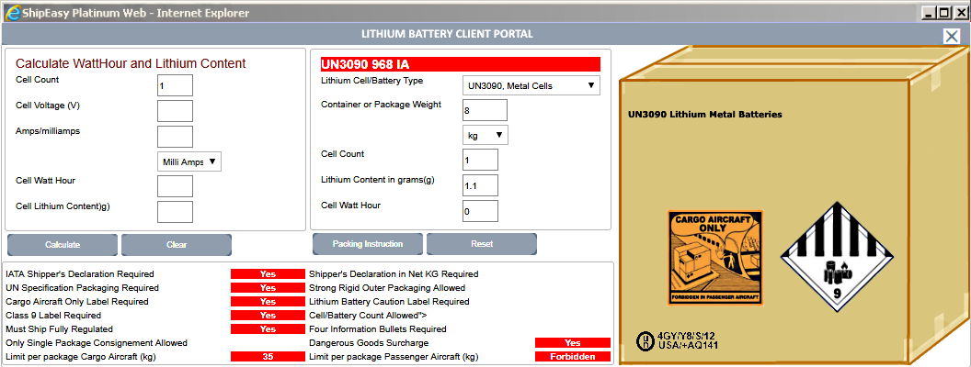This screenshot has width=971, height=367.
Task: Focus the left Cell Count input field
Action: pyautogui.click(x=176, y=85)
